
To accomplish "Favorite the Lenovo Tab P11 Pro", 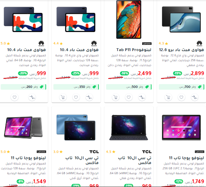I will pyautogui.click(x=129, y=97).
